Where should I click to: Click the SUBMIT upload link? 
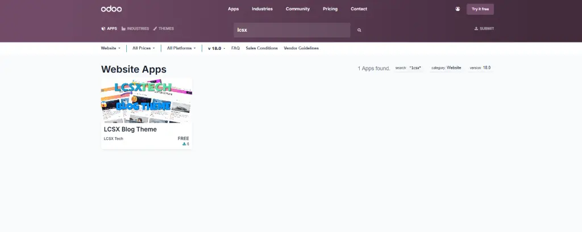(x=484, y=28)
